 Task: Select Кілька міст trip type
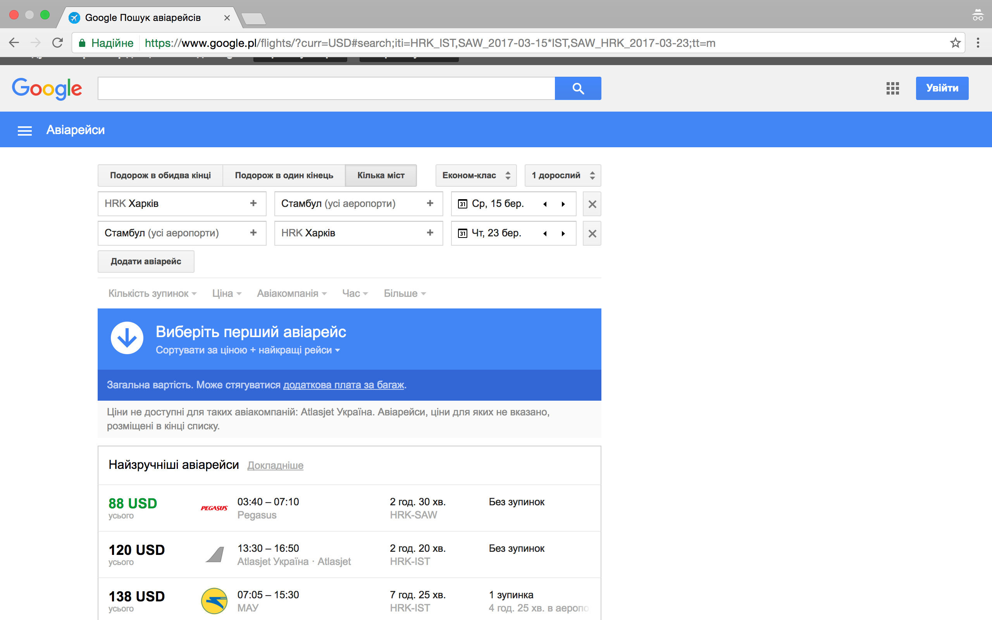tap(381, 176)
